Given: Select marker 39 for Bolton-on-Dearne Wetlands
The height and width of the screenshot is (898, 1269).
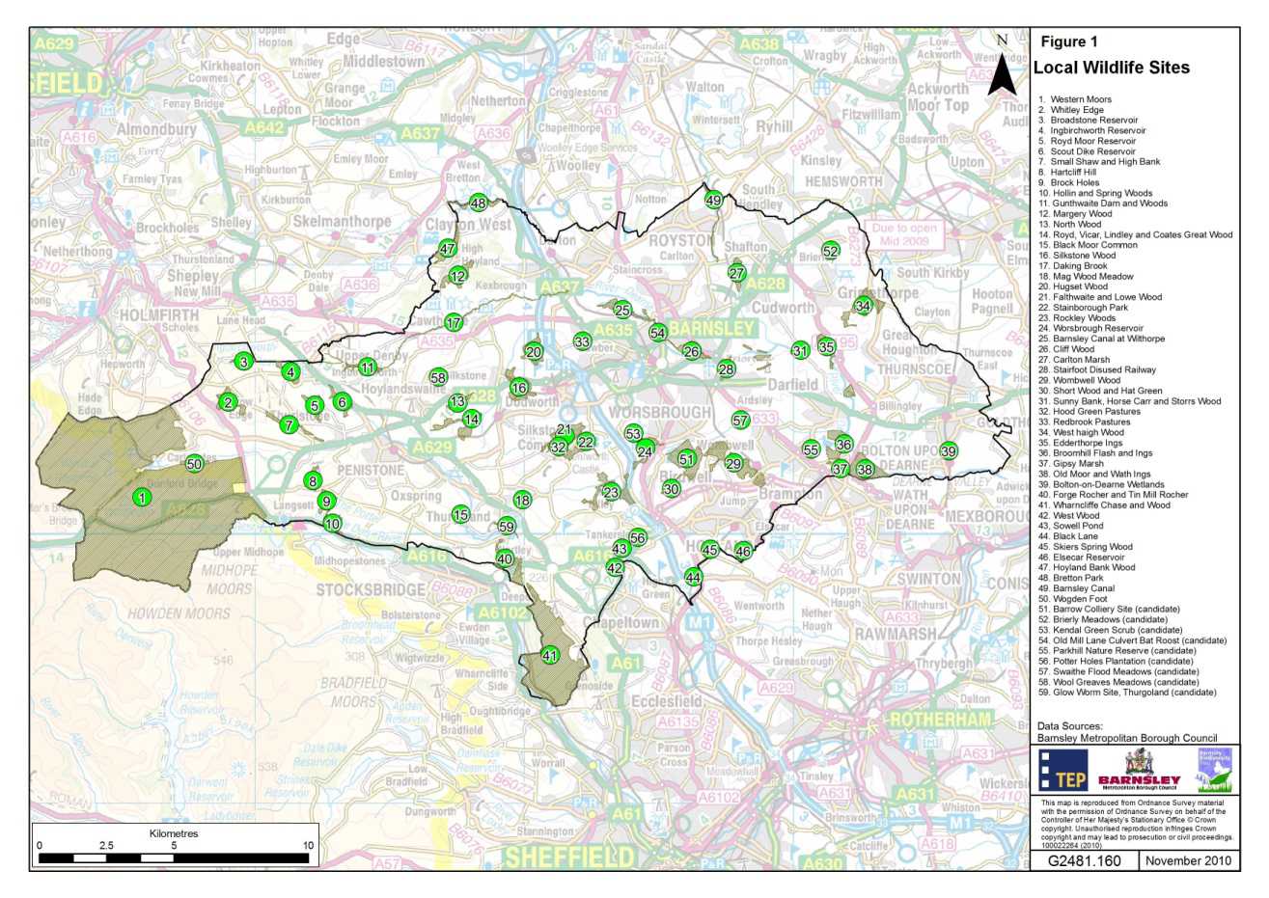Looking at the screenshot, I should tap(950, 449).
